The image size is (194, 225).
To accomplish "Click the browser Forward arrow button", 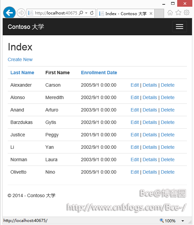I will tap(21, 13).
